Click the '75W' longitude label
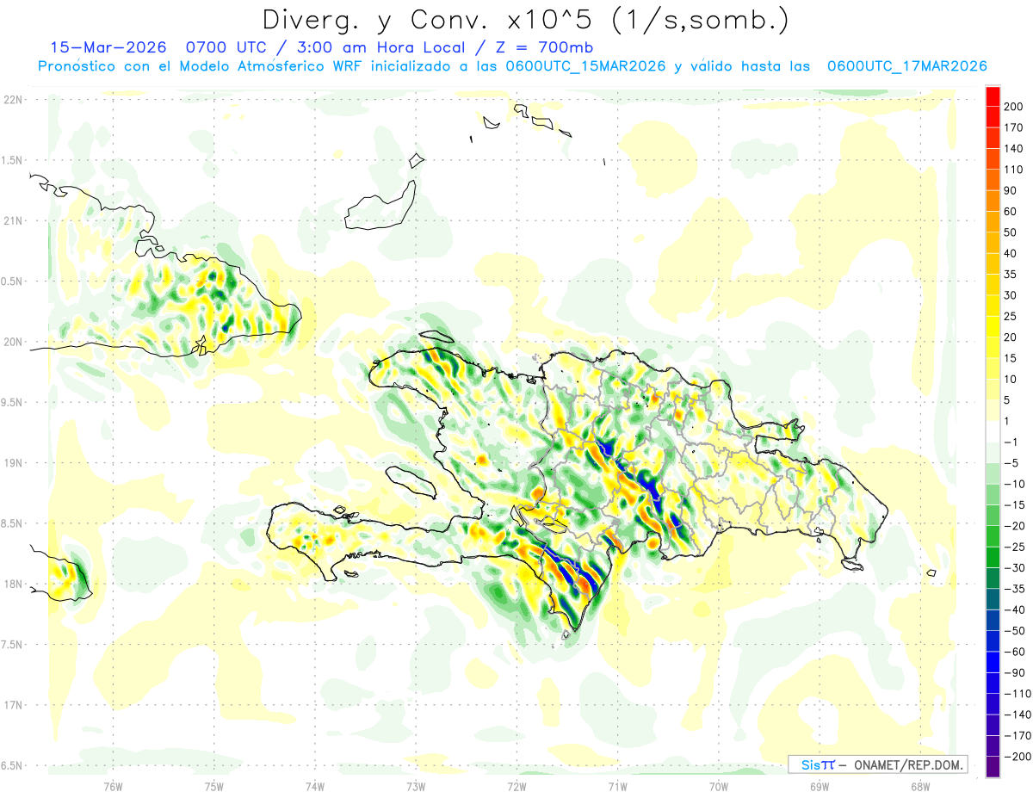 click(x=213, y=786)
